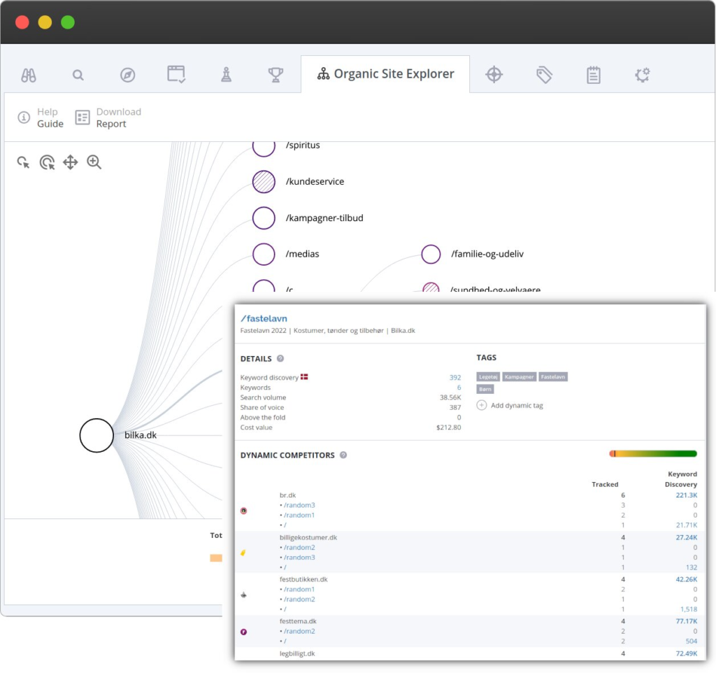716x673 pixels.
Task: Select the bilka.dk root node
Action: (96, 435)
